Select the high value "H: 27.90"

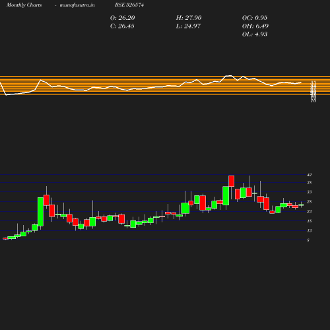tap(189, 18)
